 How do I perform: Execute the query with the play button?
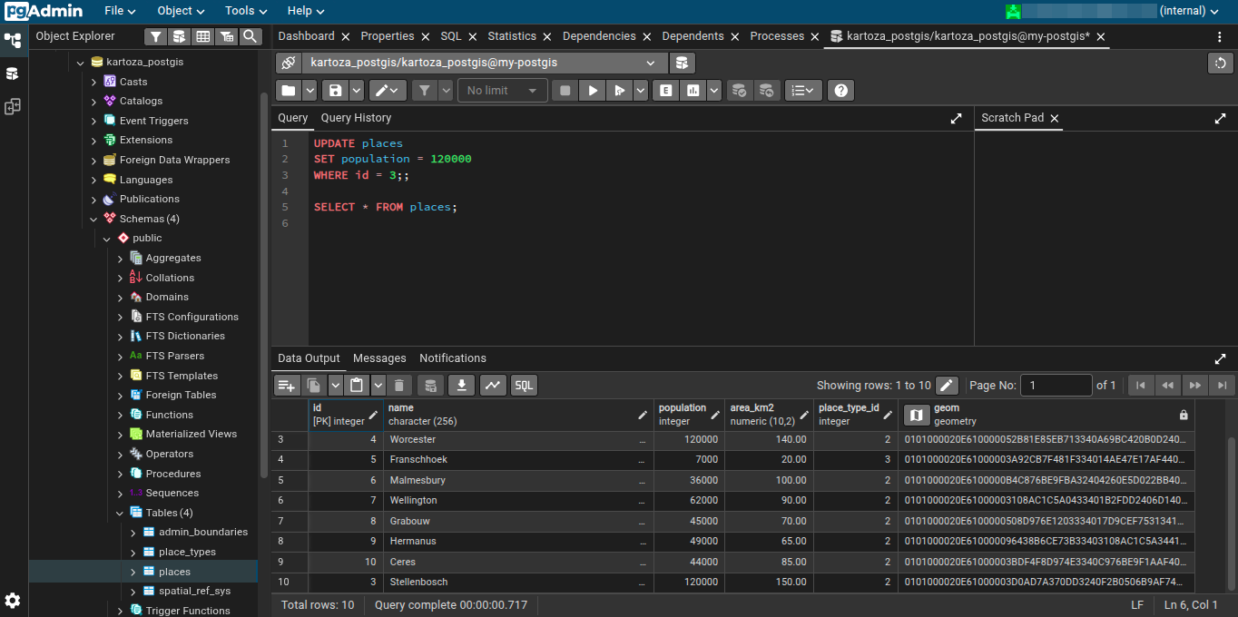coord(593,91)
